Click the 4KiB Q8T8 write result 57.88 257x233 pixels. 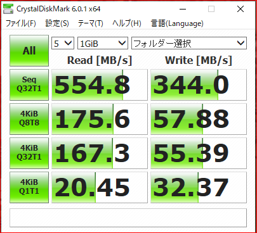click(199, 119)
